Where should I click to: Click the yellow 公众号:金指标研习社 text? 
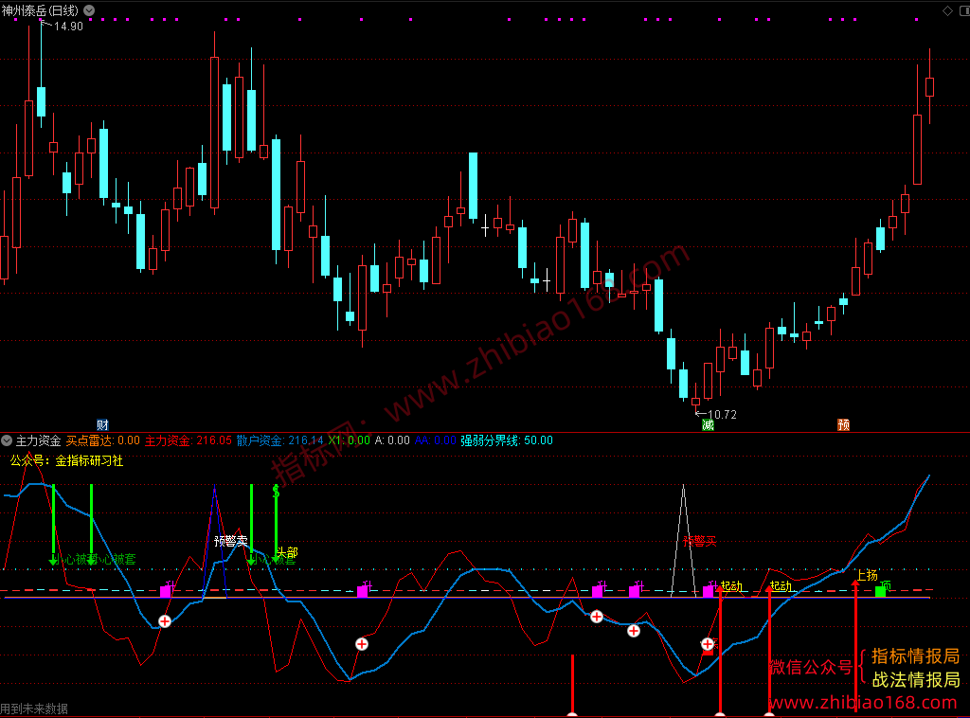pyautogui.click(x=67, y=460)
